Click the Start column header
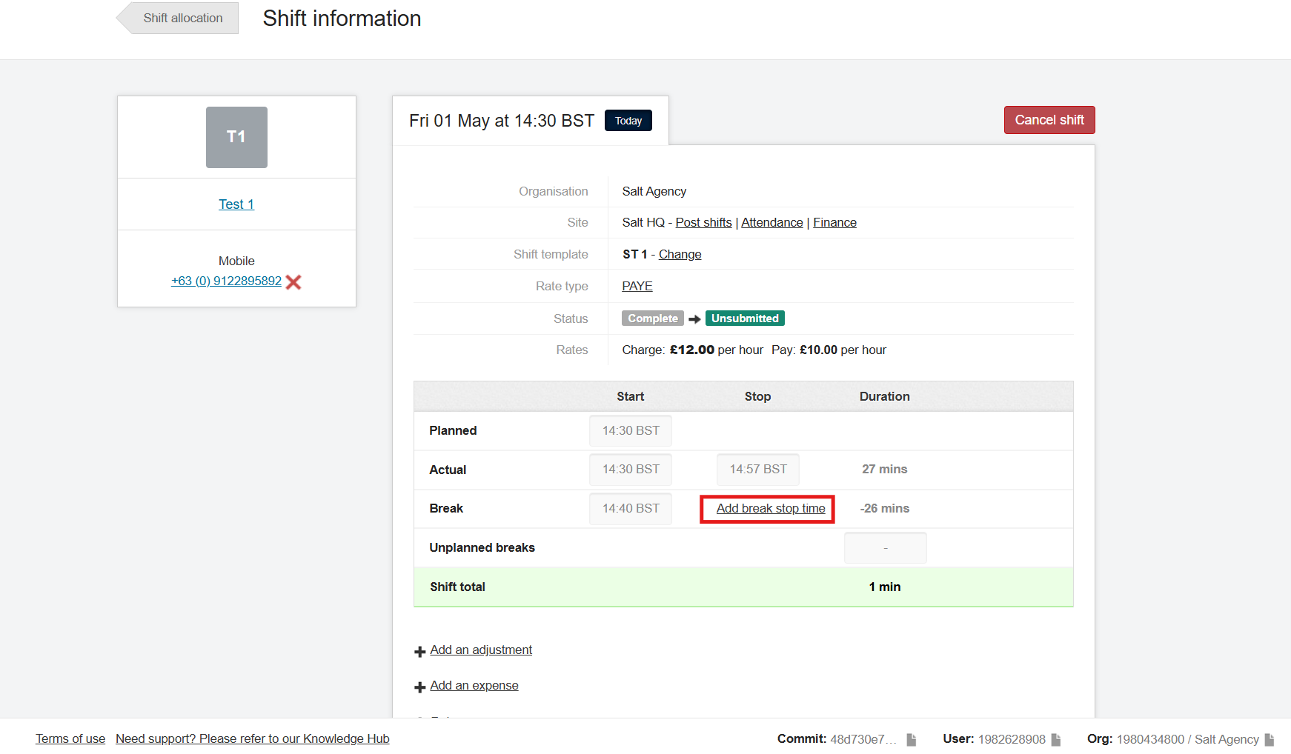The image size is (1291, 754). (631, 396)
